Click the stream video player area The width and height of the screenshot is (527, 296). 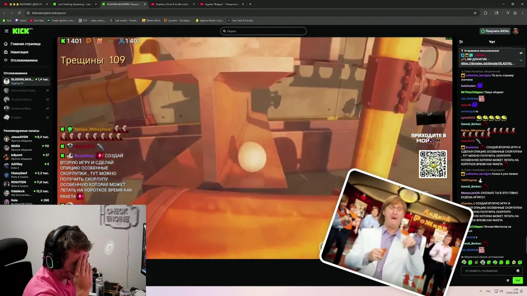pos(254,148)
